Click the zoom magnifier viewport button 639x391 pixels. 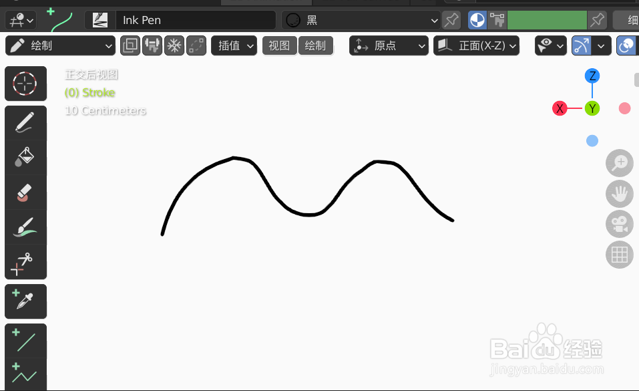pyautogui.click(x=620, y=163)
